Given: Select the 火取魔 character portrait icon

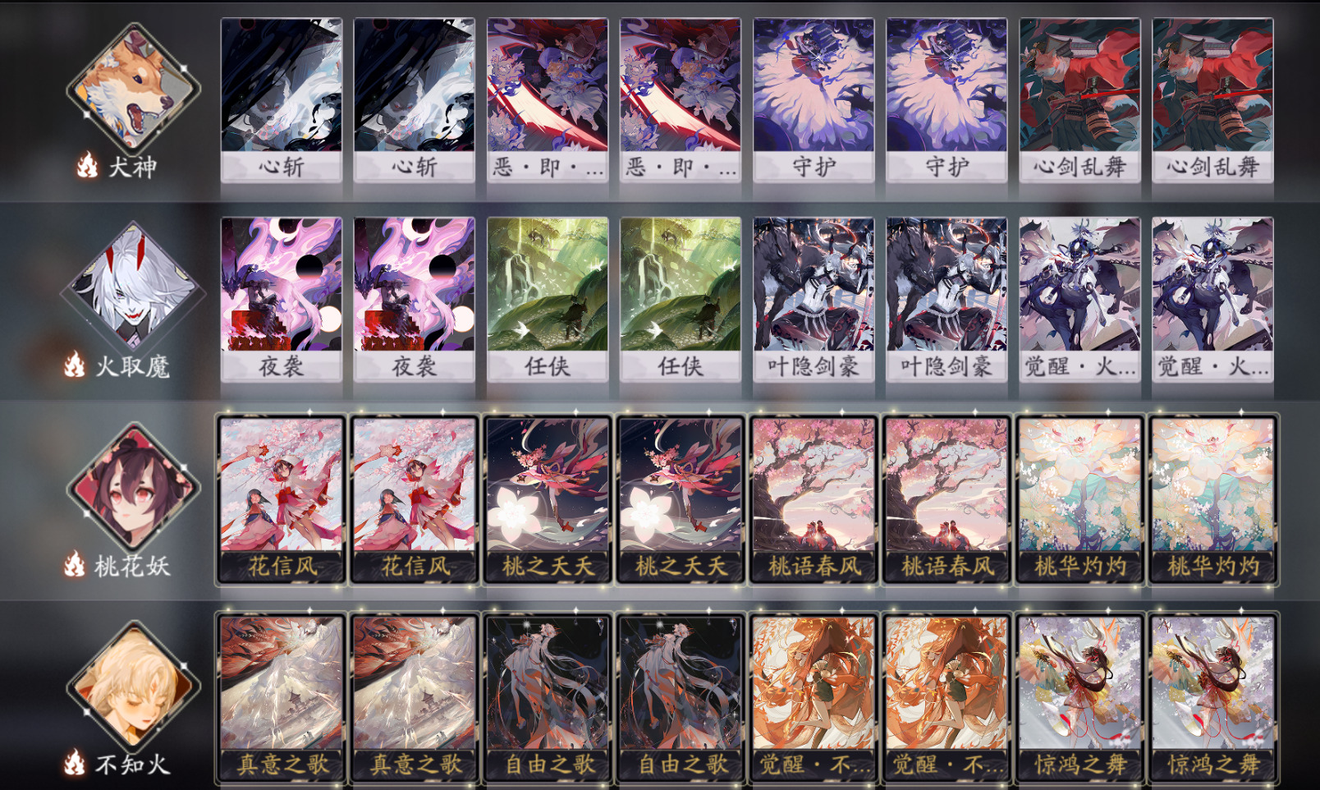Looking at the screenshot, I should pyautogui.click(x=134, y=286).
